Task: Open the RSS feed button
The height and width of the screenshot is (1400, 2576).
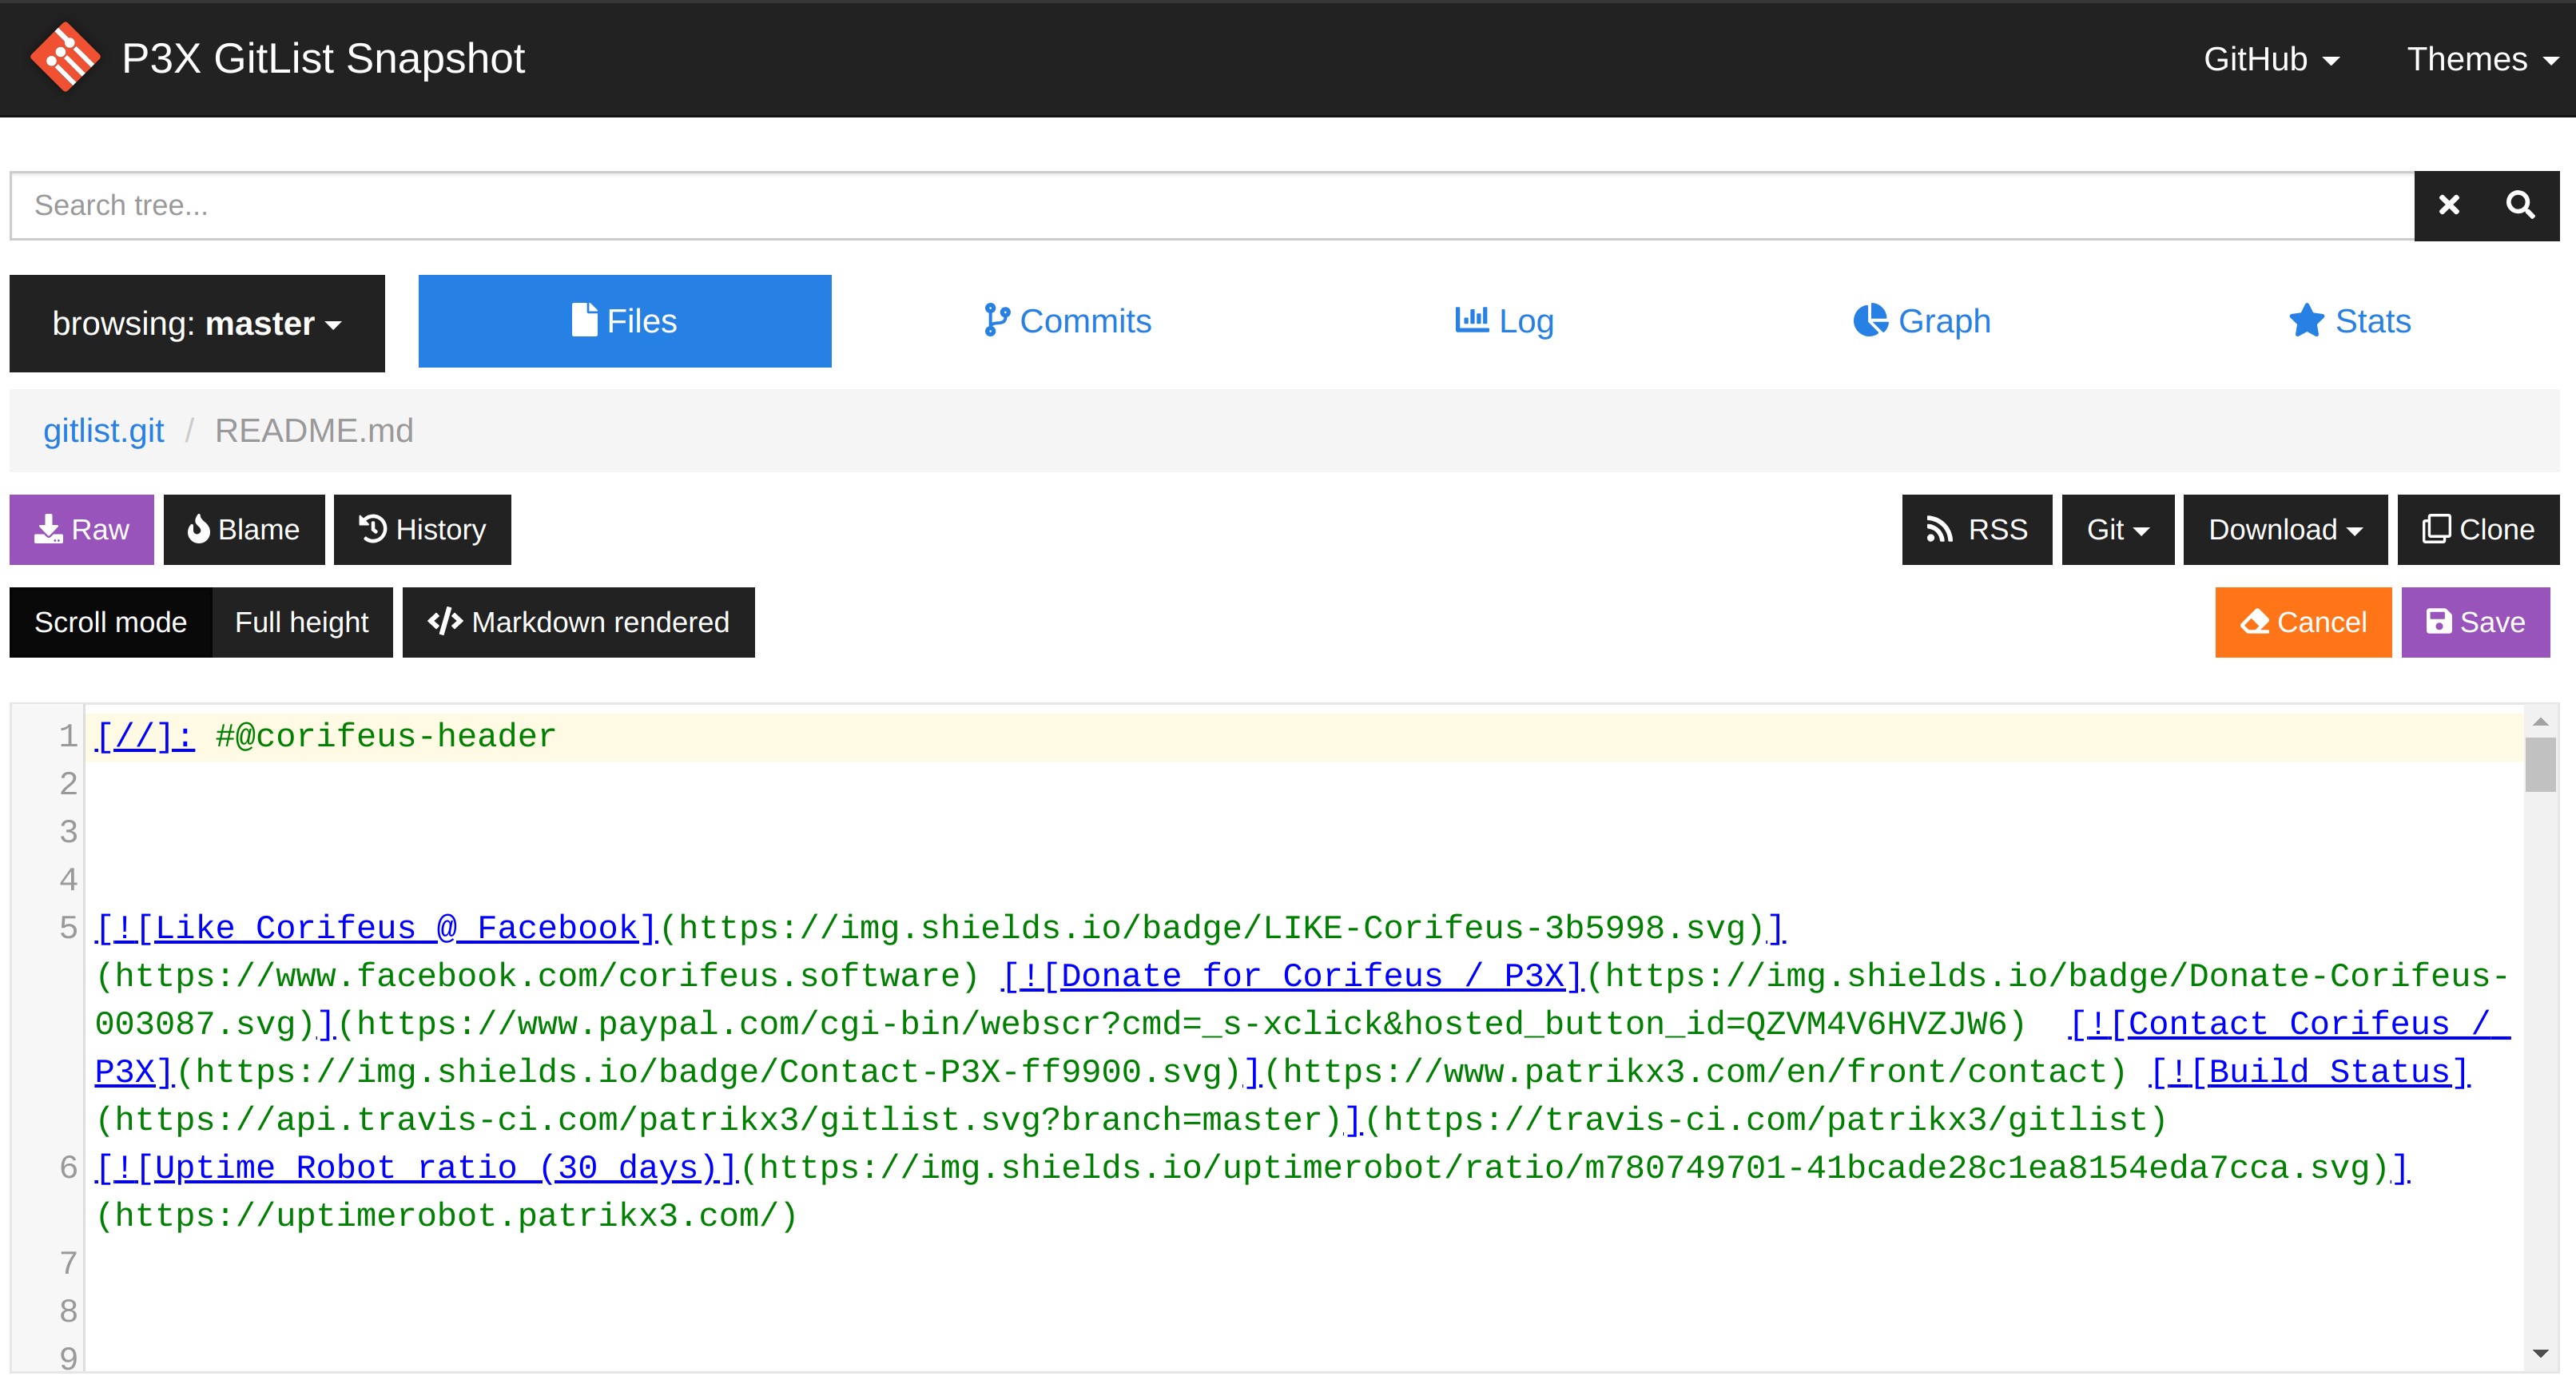Action: point(1977,529)
